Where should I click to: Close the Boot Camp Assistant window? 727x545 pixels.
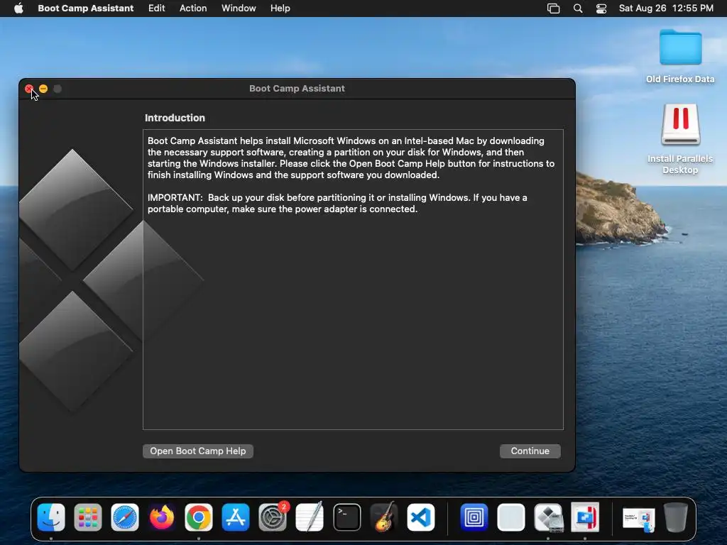29,89
